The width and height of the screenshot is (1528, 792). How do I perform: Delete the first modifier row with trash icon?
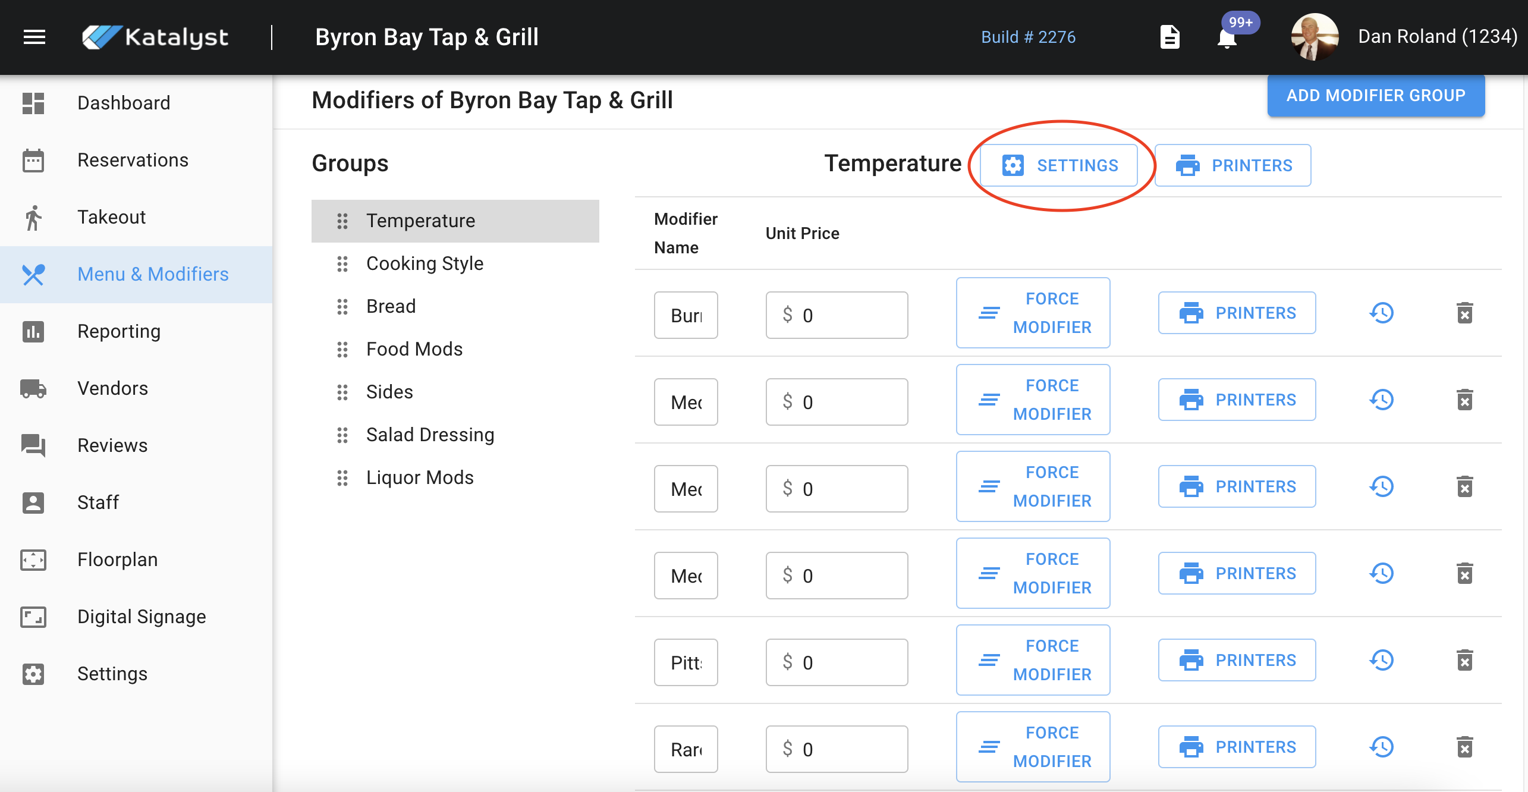[x=1464, y=313]
